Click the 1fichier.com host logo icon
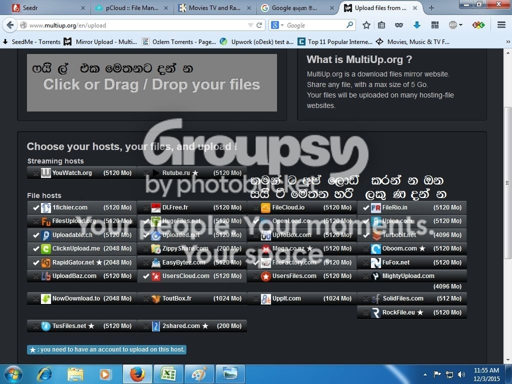 (x=45, y=207)
